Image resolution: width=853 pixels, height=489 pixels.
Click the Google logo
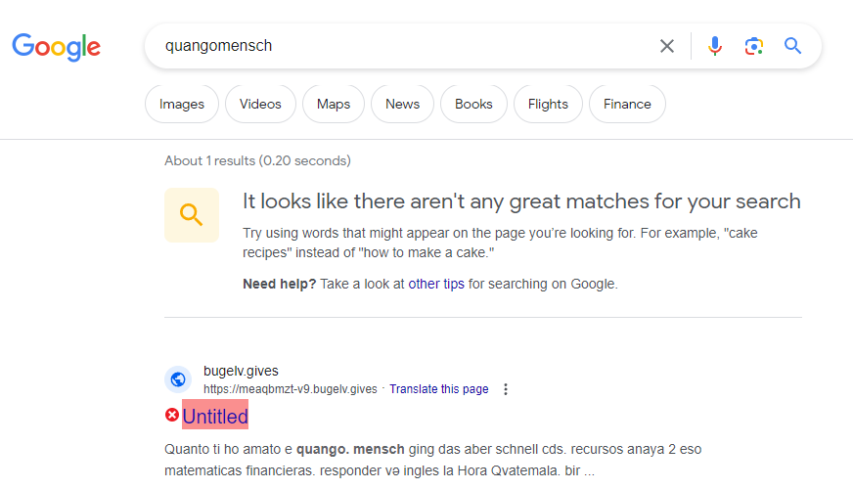pos(57,47)
